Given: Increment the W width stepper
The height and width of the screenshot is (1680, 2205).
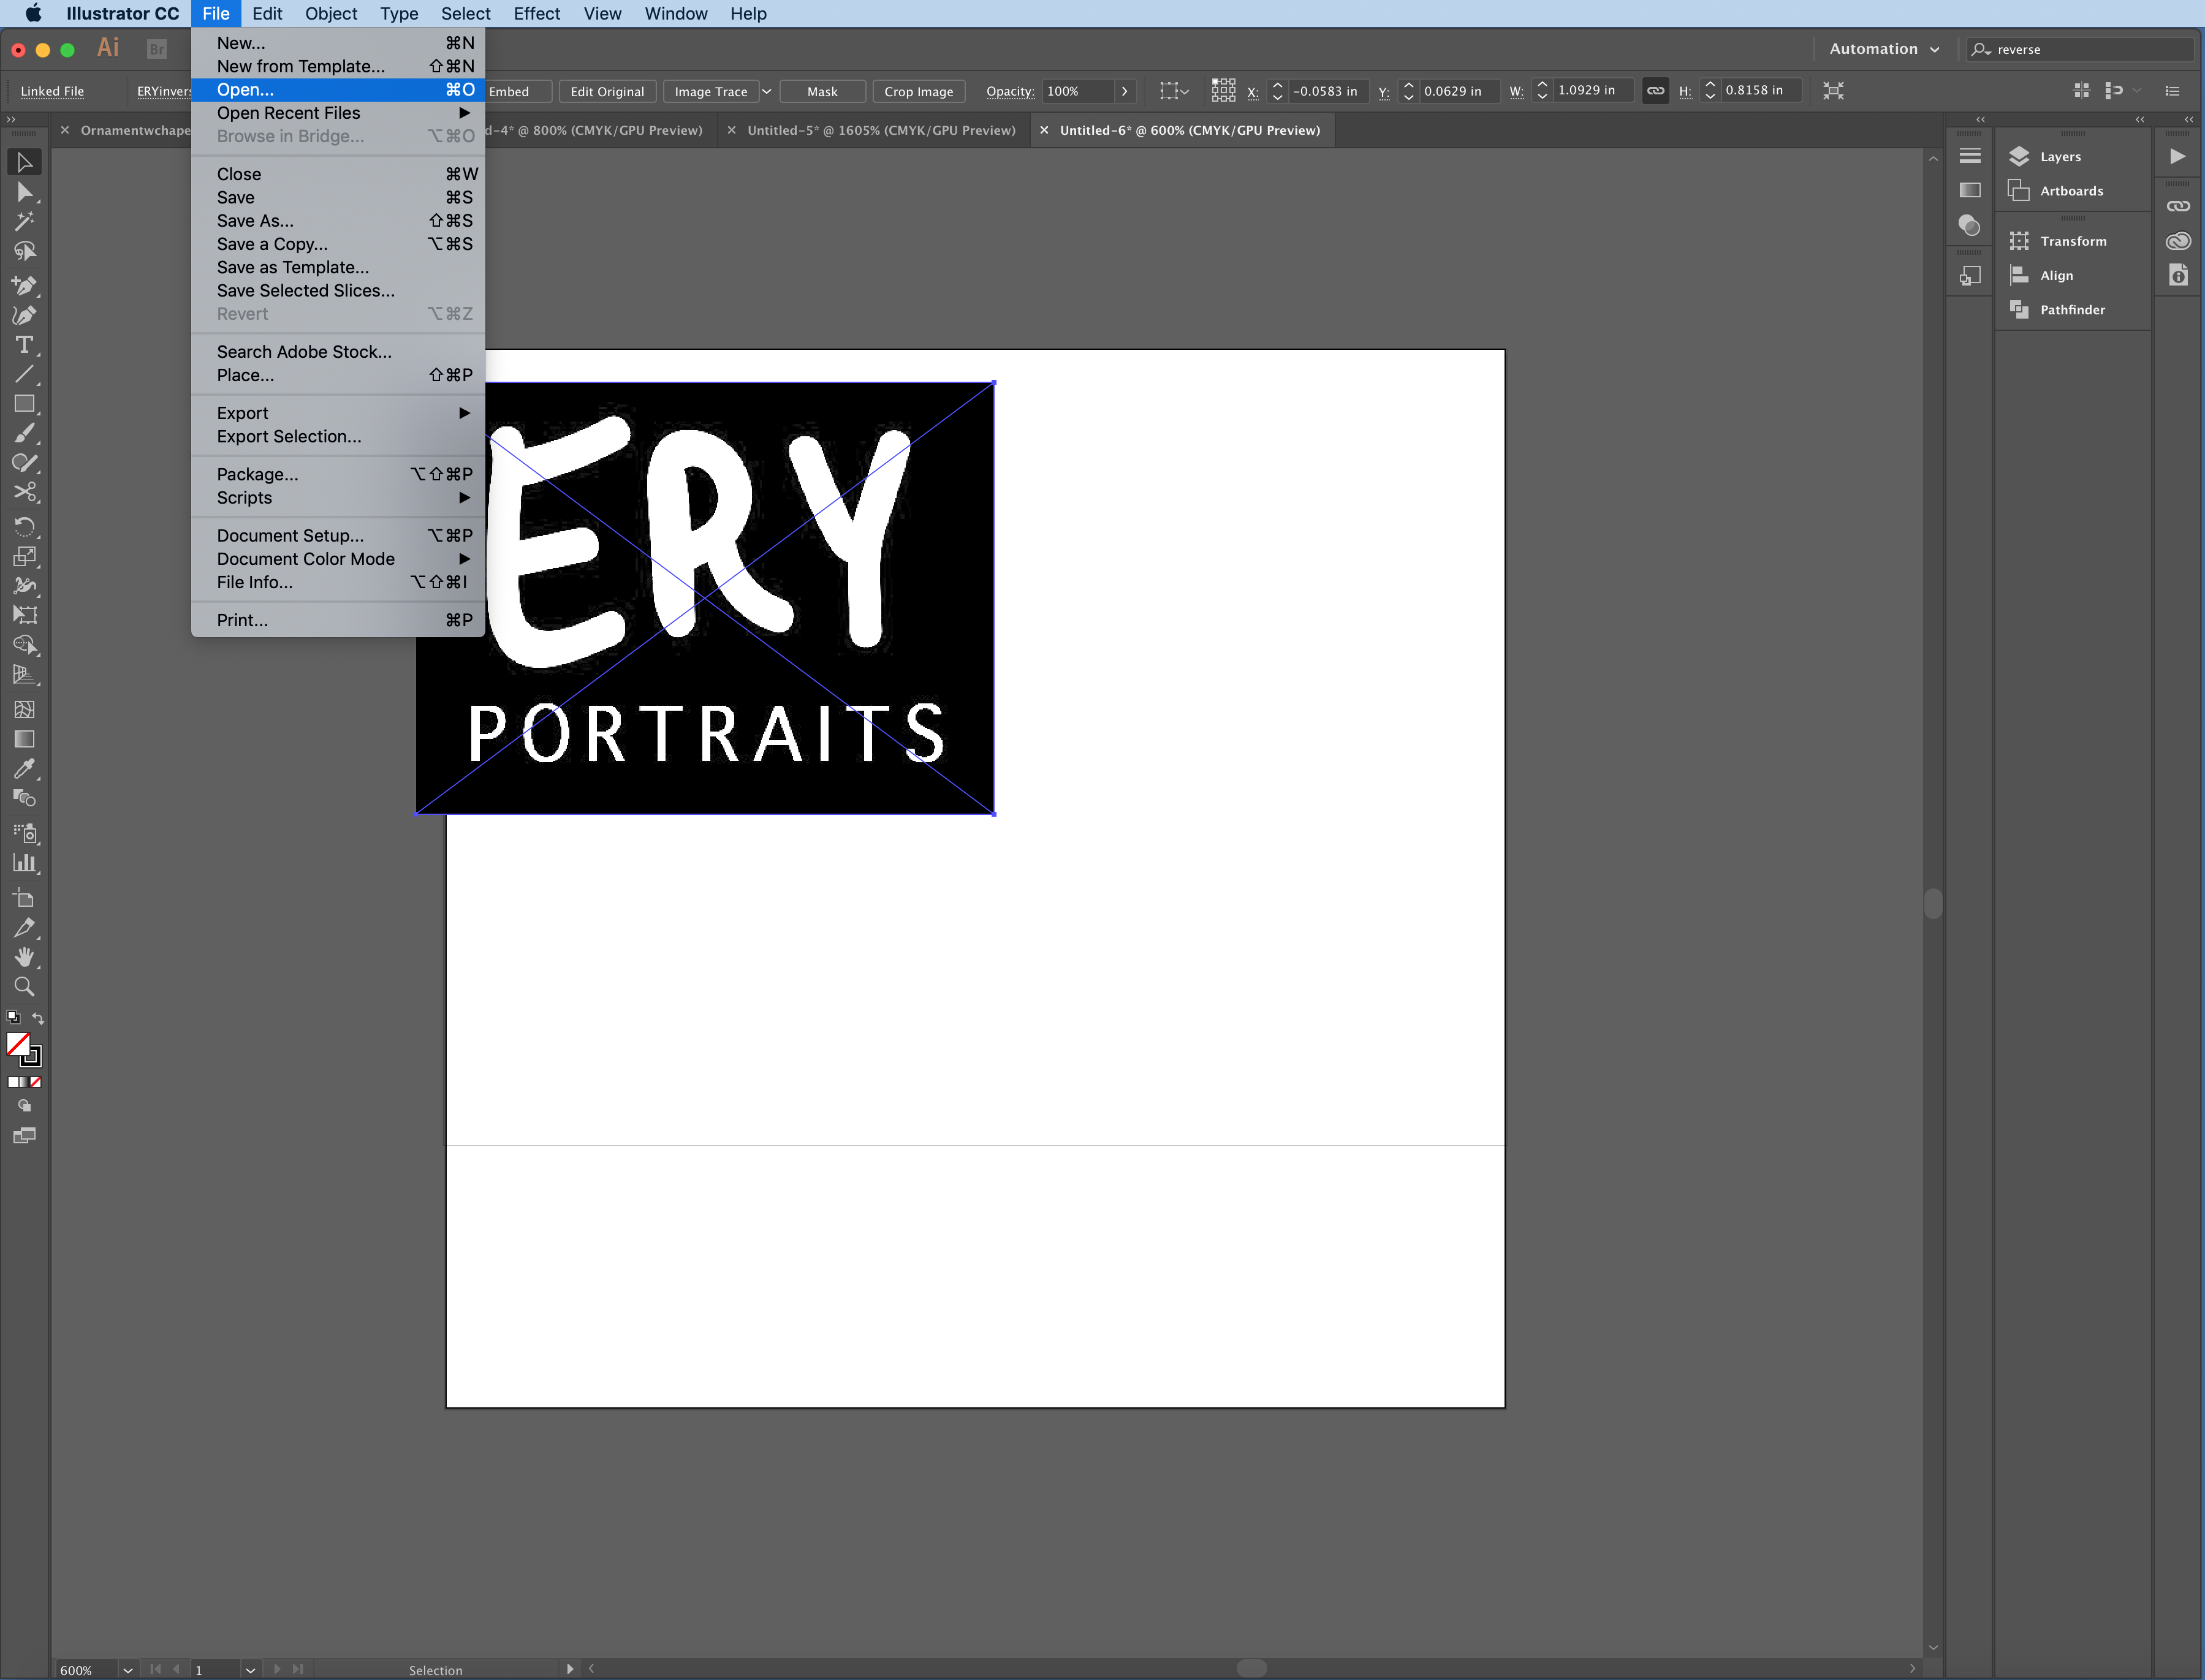Looking at the screenshot, I should click(1542, 85).
